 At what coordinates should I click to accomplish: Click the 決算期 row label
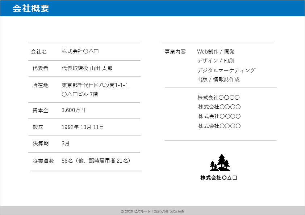tap(40, 143)
